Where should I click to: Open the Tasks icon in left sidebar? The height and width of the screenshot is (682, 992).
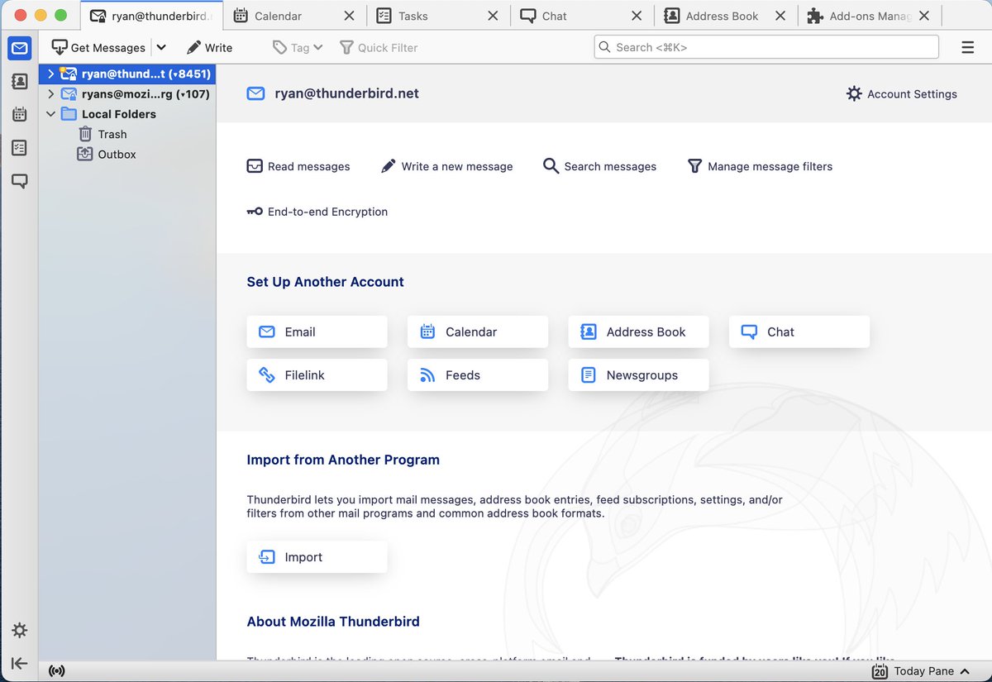coord(20,148)
